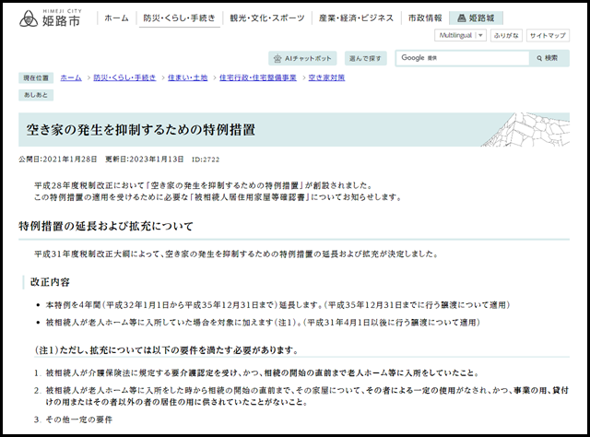Viewport: 590px width, 437px height.
Task: Click the page title 空き家の発生を抑制するための特例措置
Action: click(141, 129)
